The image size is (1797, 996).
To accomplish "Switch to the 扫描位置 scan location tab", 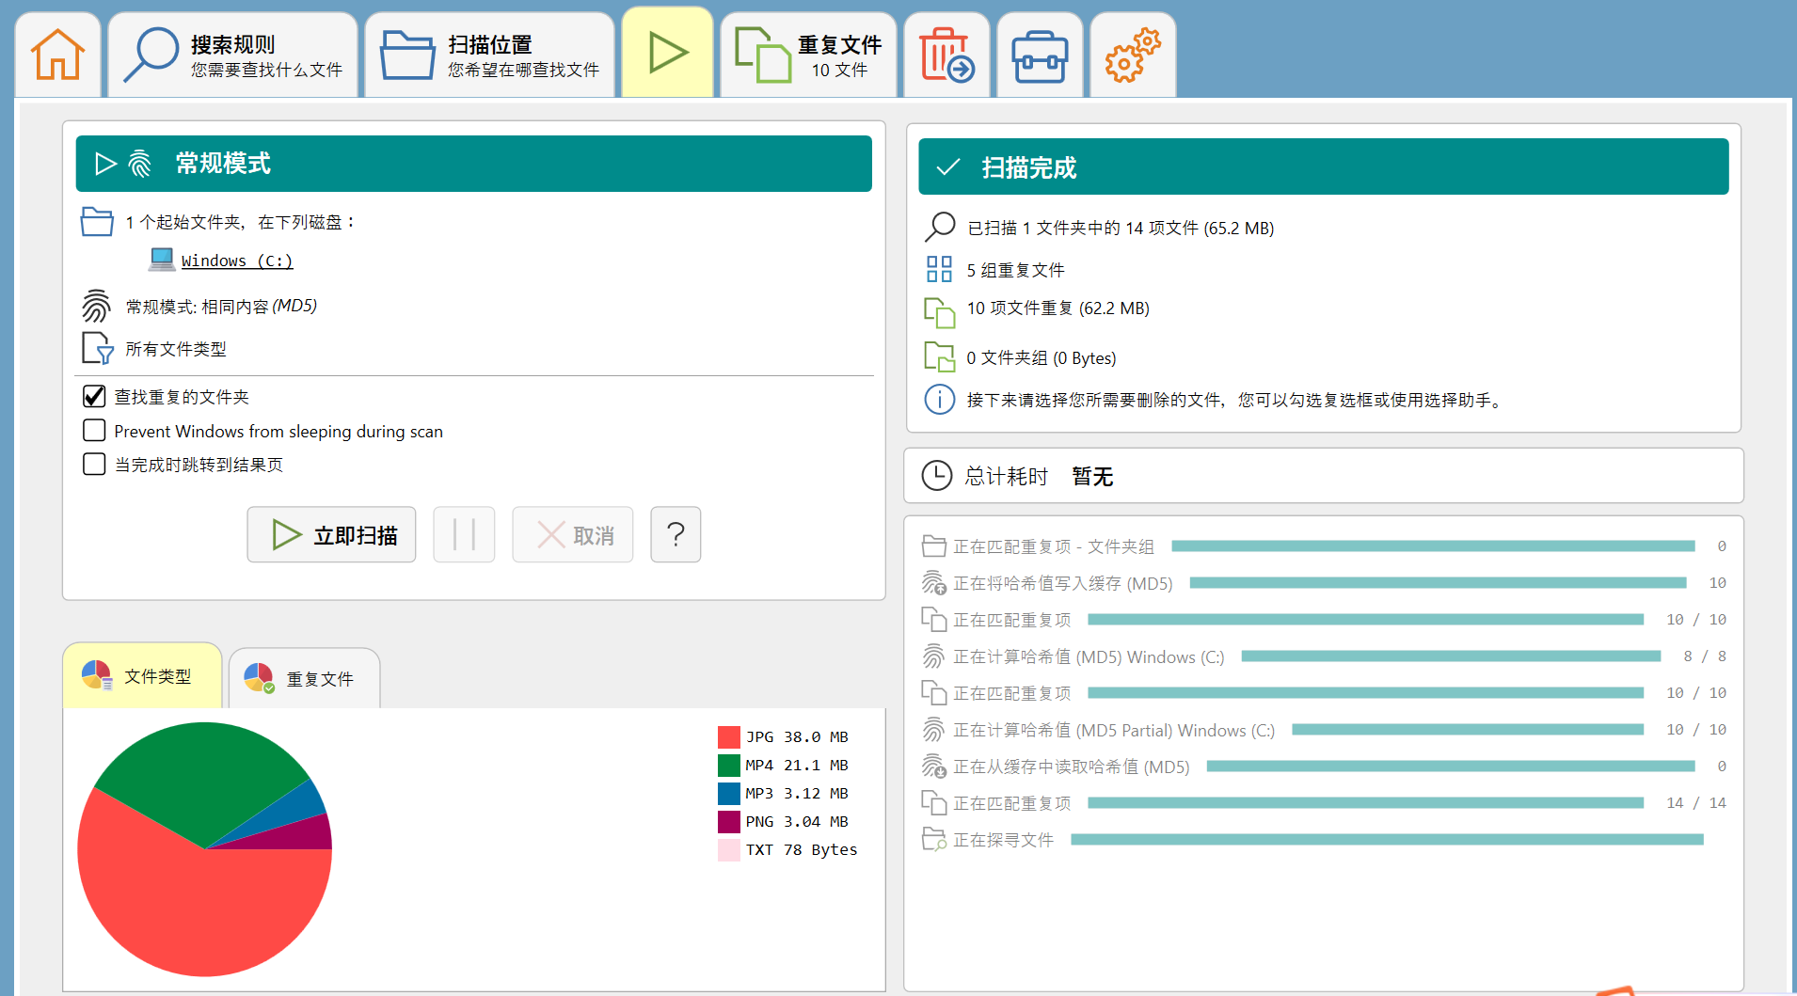I will (x=490, y=55).
